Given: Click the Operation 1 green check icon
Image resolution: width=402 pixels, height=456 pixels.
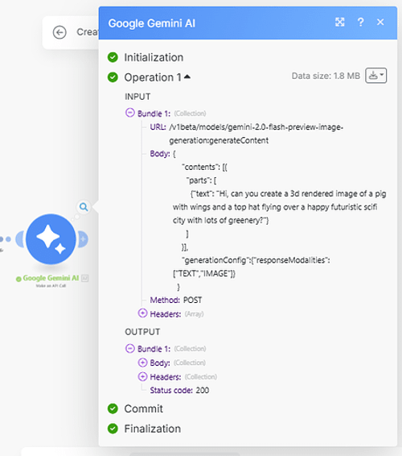Looking at the screenshot, I should [x=113, y=77].
